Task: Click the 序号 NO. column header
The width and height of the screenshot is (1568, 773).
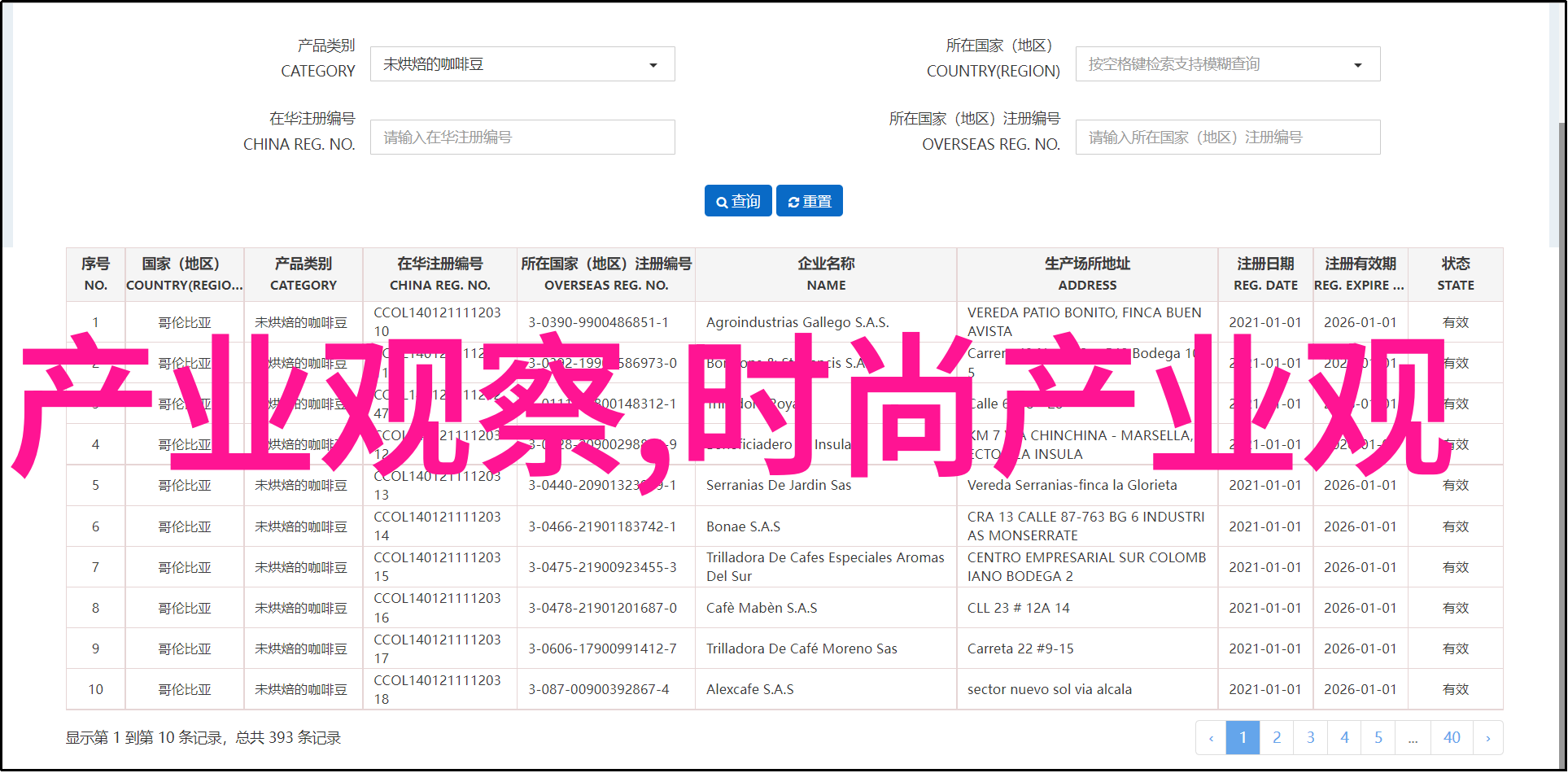Action: (95, 274)
